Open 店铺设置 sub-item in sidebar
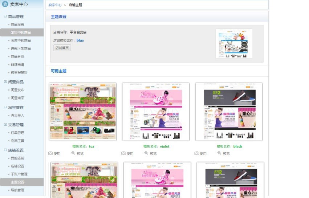The image size is (309, 198). (17, 166)
